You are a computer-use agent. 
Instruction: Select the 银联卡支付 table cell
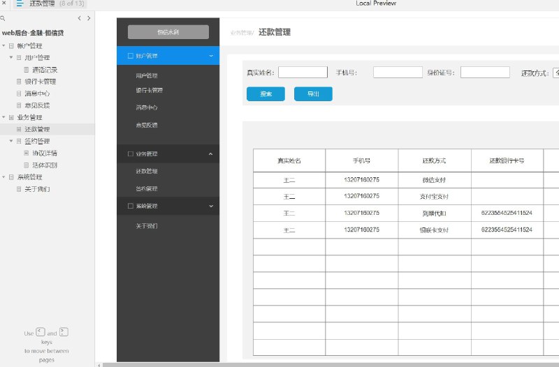pos(434,230)
